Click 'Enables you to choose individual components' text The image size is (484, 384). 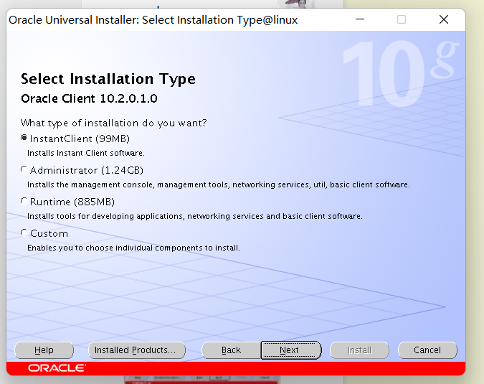pyautogui.click(x=133, y=248)
